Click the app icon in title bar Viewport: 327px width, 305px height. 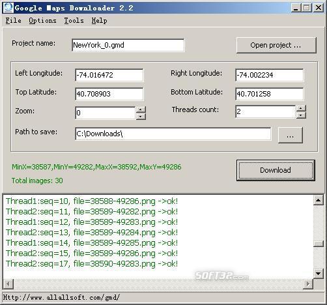(8, 8)
